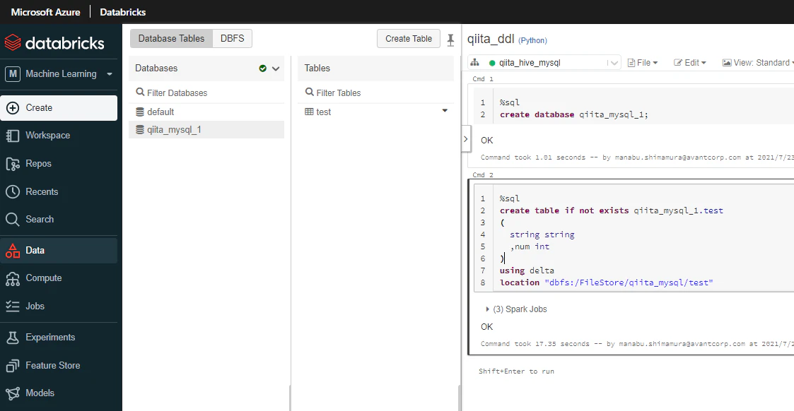This screenshot has height=411, width=794.
Task: Open the Experiments flask icon
Action: [x=13, y=338]
